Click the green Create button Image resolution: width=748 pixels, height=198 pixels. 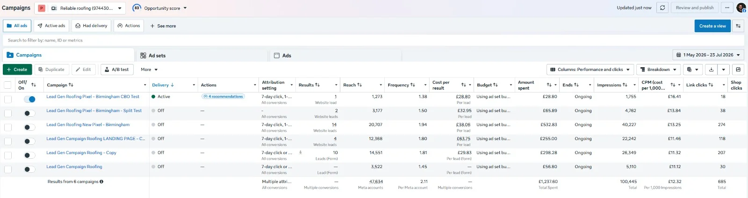coord(17,70)
